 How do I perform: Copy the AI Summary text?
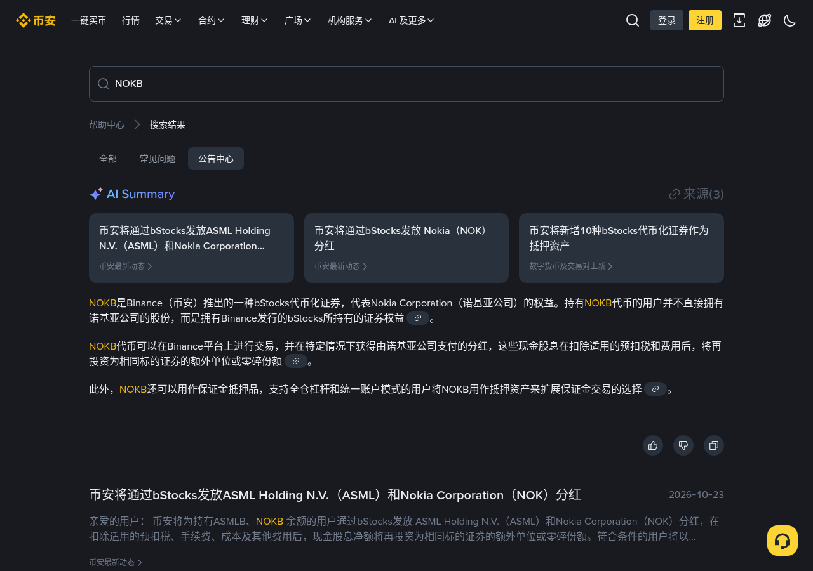(714, 445)
